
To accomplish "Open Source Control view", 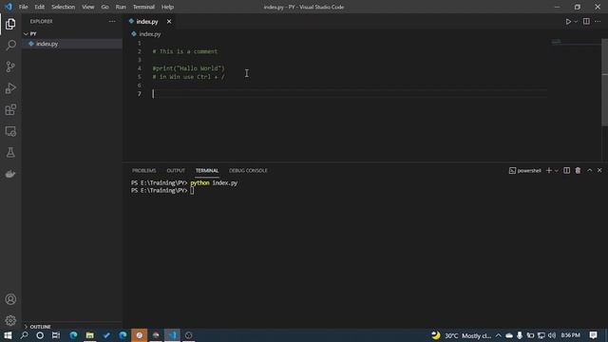I will point(10,66).
